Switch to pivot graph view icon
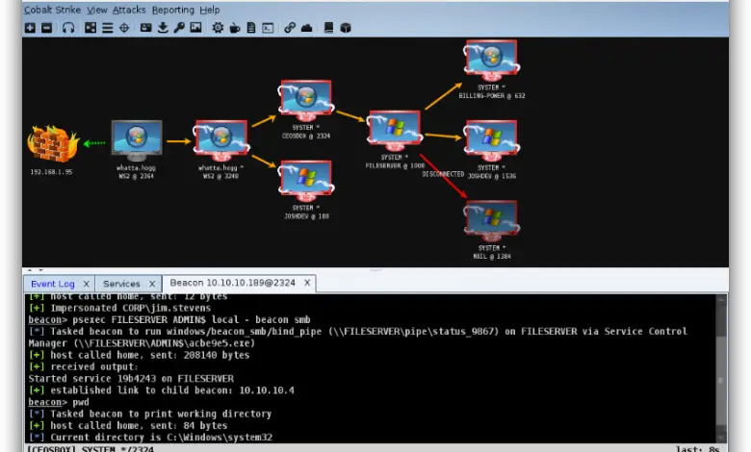This screenshot has width=751, height=452. tap(91, 28)
